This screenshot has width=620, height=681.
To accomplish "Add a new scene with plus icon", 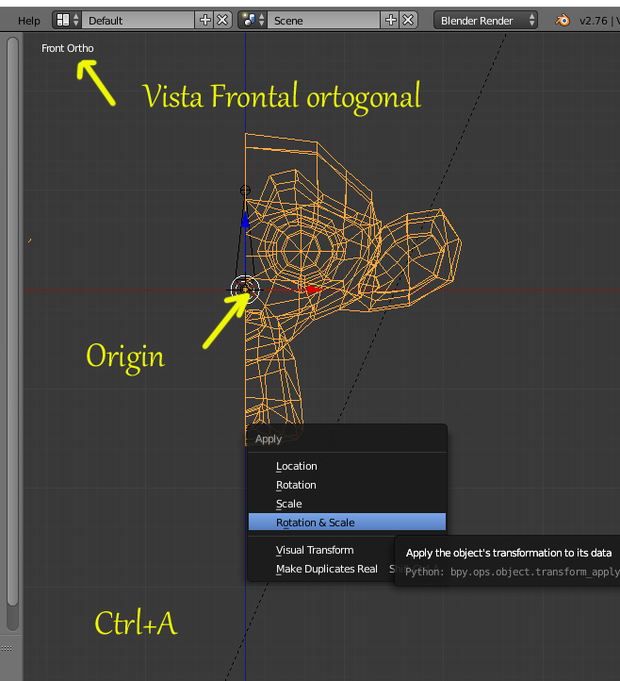I will click(x=390, y=20).
